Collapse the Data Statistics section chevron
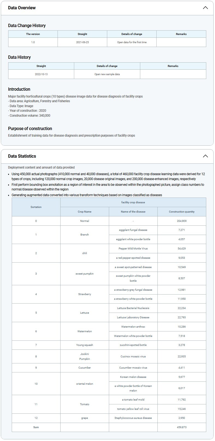The height and width of the screenshot is (441, 215). [x=205, y=156]
